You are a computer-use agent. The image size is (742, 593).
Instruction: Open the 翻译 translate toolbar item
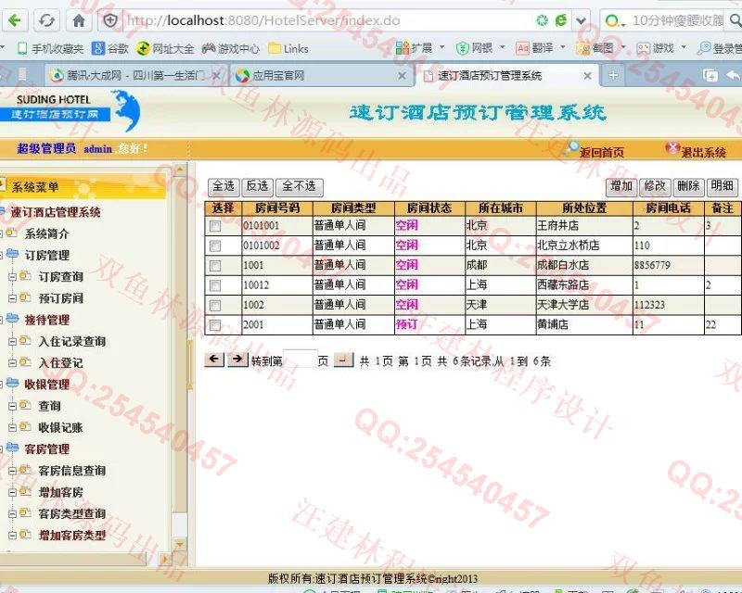coord(535,48)
